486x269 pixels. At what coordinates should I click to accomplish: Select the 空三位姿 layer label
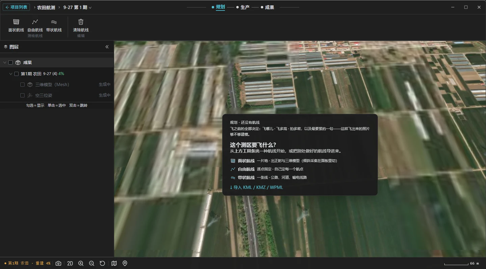pyautogui.click(x=44, y=95)
